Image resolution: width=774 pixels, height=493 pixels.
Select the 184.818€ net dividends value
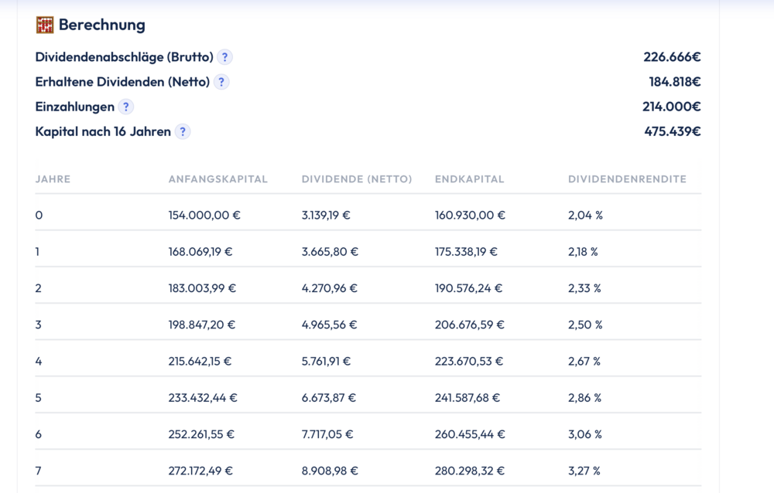[x=675, y=82]
